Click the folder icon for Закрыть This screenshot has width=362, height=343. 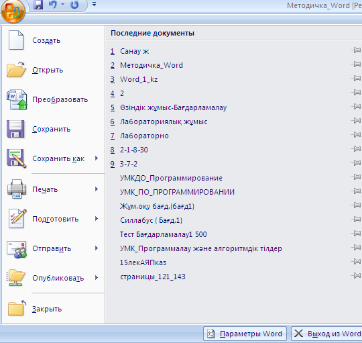17,308
